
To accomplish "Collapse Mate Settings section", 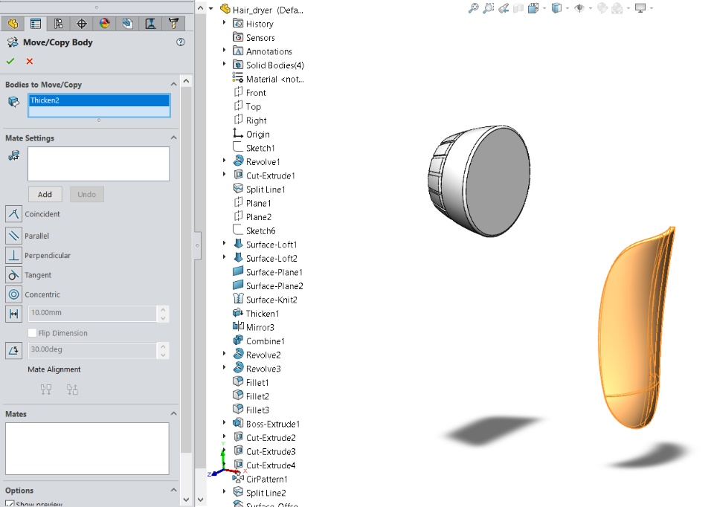I will 173,138.
